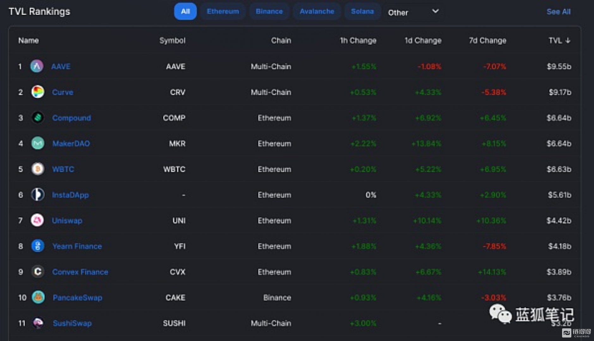Sort by the TVL column header

[555, 40]
